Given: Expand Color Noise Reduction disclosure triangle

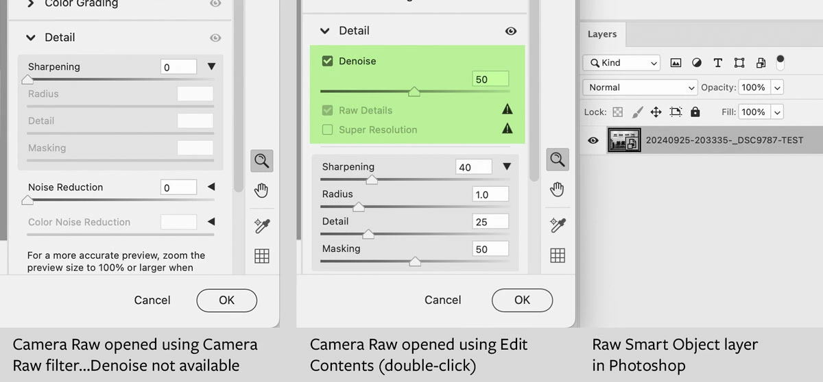Looking at the screenshot, I should click(211, 222).
